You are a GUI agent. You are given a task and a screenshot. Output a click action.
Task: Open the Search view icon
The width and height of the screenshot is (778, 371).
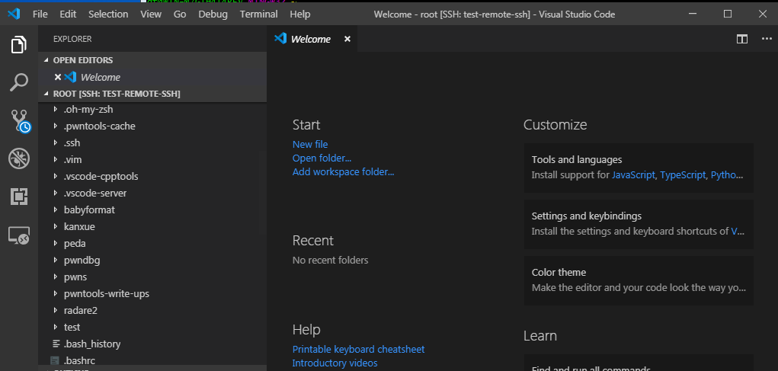tap(19, 82)
